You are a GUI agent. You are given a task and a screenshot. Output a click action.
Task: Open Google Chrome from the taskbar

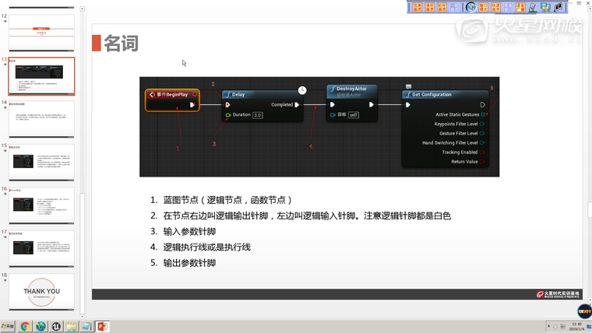click(26, 327)
